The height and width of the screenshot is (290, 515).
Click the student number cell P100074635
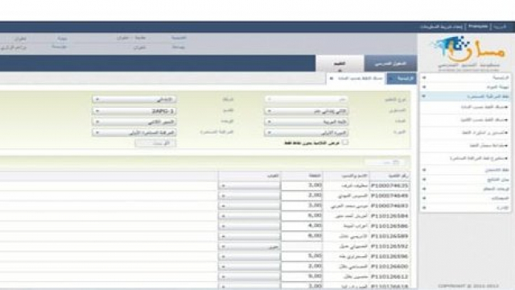[x=389, y=186]
